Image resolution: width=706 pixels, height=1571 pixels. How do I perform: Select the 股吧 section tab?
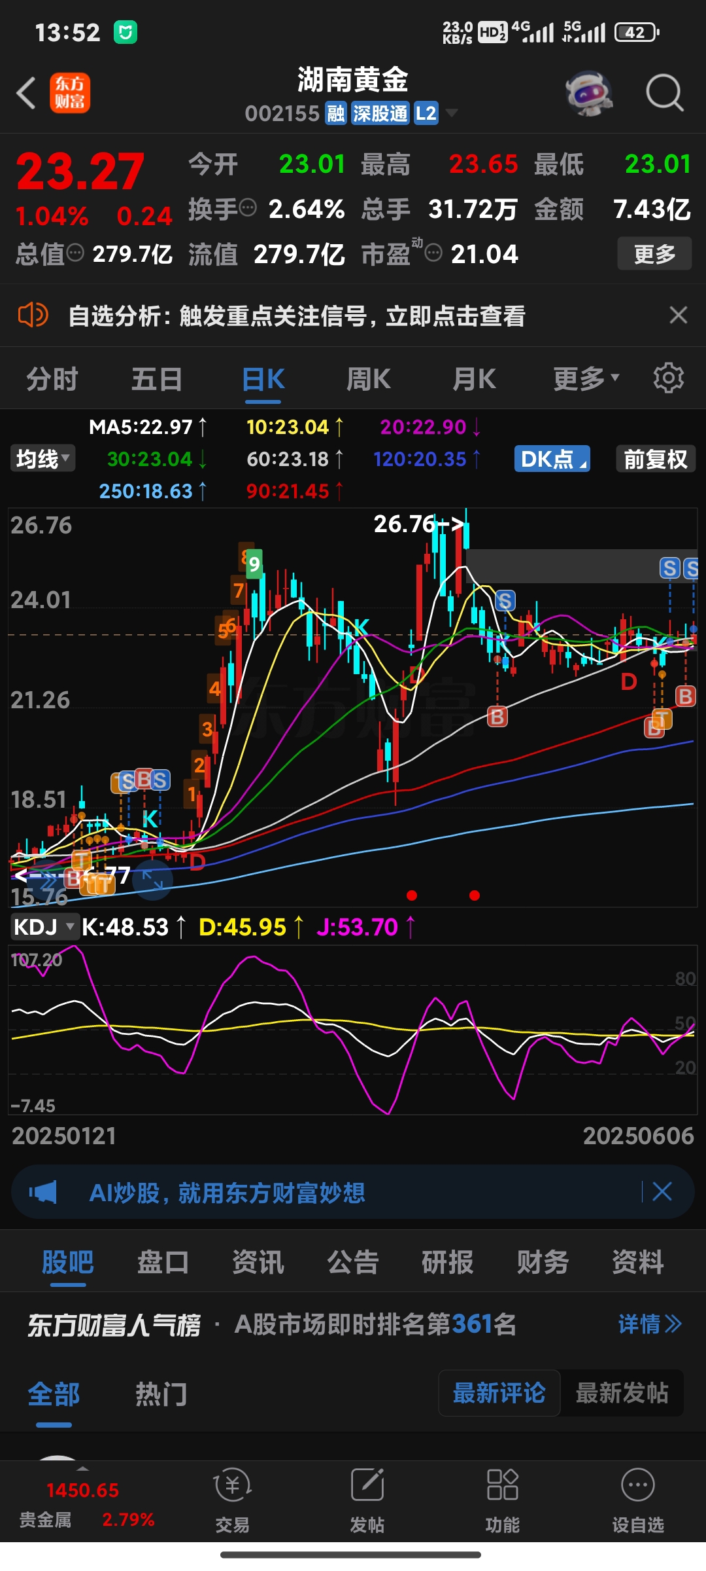point(68,1262)
